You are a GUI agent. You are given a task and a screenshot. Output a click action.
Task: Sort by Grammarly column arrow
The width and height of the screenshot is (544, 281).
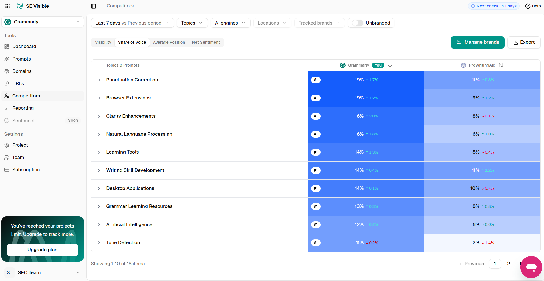pyautogui.click(x=390, y=65)
